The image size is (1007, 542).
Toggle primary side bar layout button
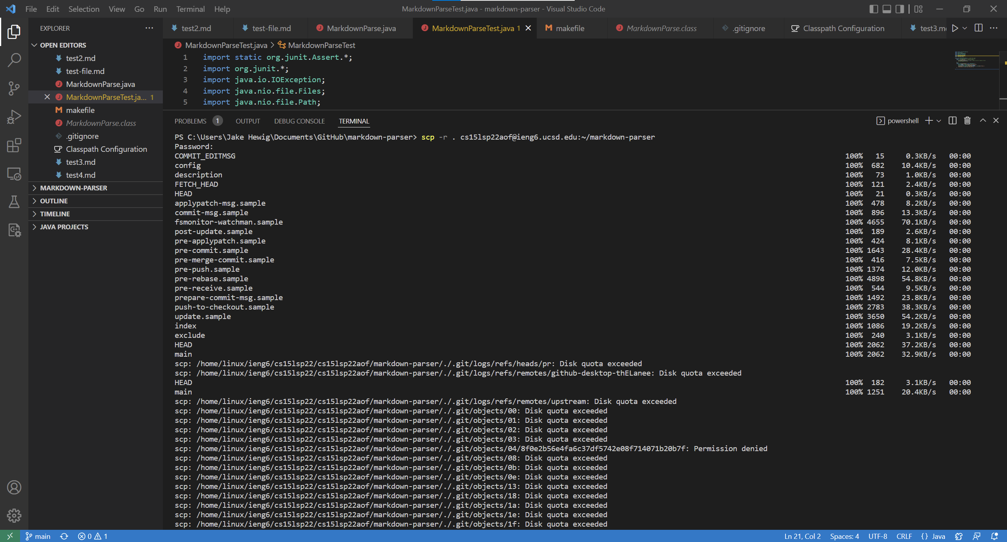[873, 9]
